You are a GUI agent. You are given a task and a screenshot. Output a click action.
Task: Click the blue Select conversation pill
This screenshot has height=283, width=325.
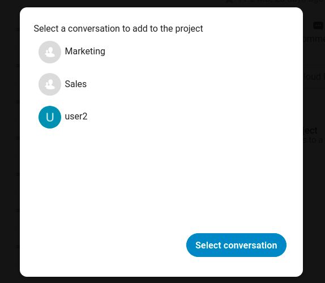(236, 245)
